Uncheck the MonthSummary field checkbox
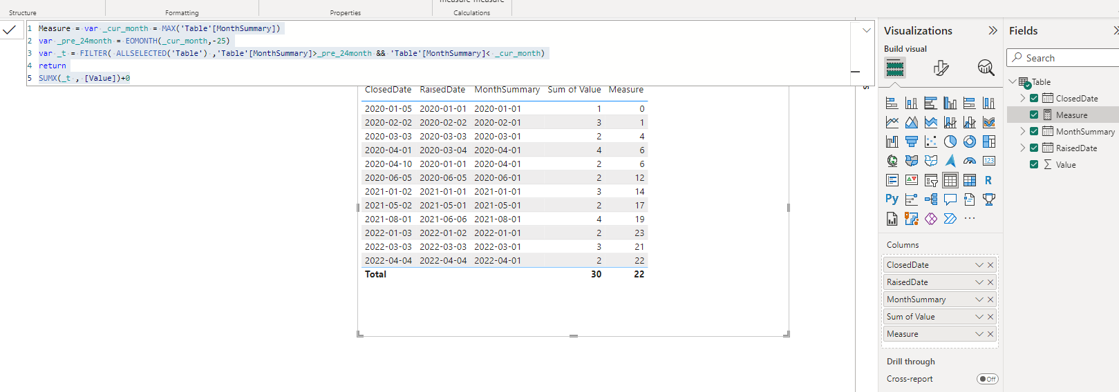The image size is (1119, 392). tap(1034, 131)
